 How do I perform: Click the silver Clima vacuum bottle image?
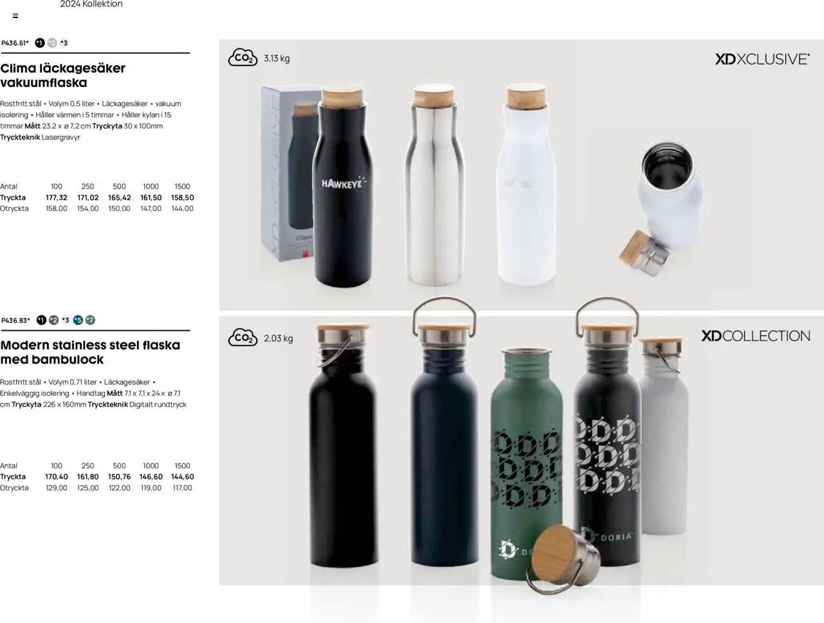point(435,184)
